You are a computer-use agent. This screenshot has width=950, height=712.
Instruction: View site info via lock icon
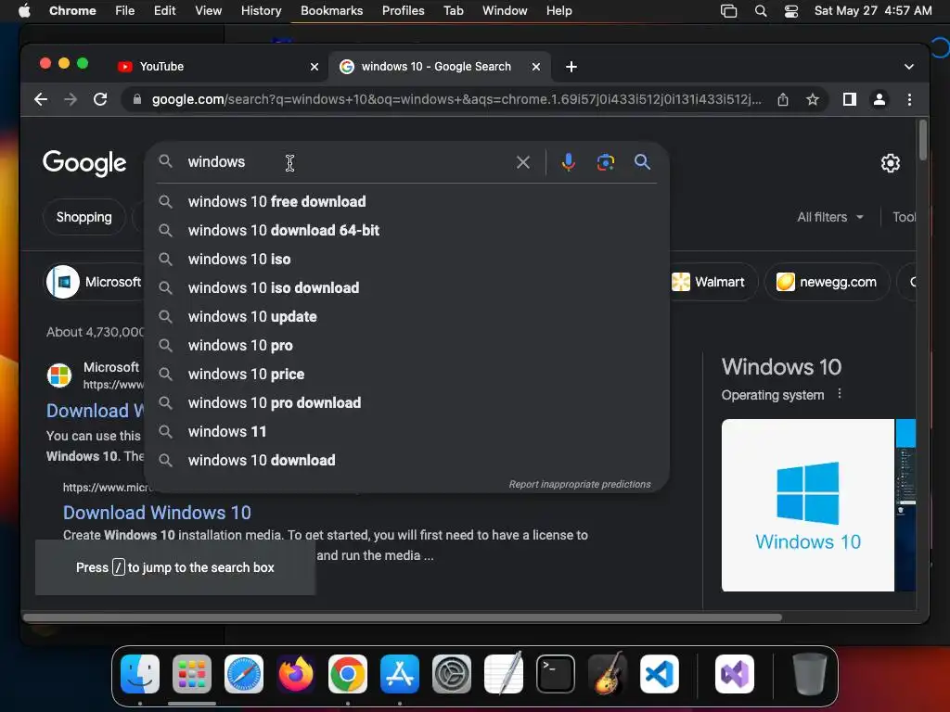(x=137, y=99)
